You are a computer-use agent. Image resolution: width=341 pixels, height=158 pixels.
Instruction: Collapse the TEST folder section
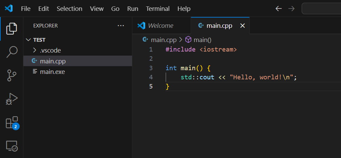point(28,40)
